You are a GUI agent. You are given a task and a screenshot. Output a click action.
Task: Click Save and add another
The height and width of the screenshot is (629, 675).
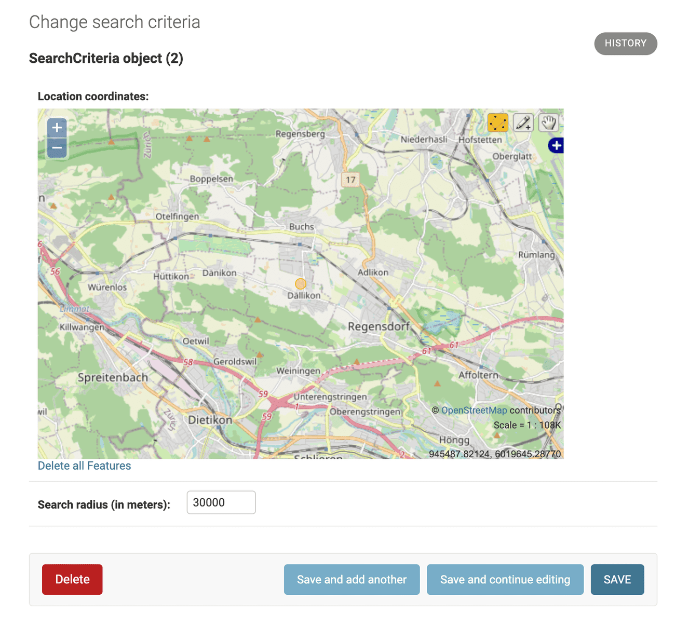[352, 580]
